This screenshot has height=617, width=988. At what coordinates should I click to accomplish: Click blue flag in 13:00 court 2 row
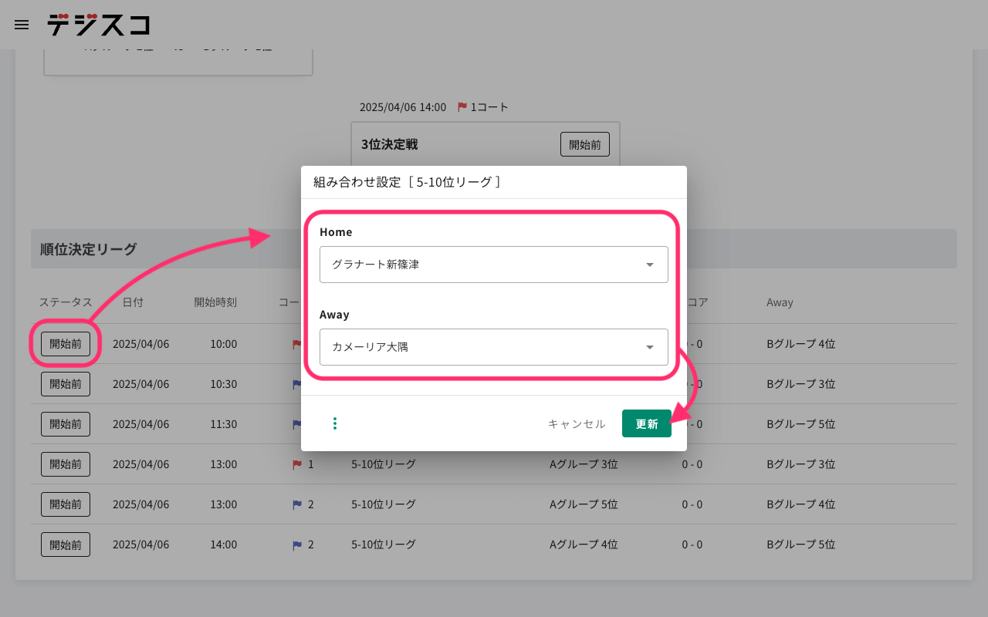coord(297,504)
